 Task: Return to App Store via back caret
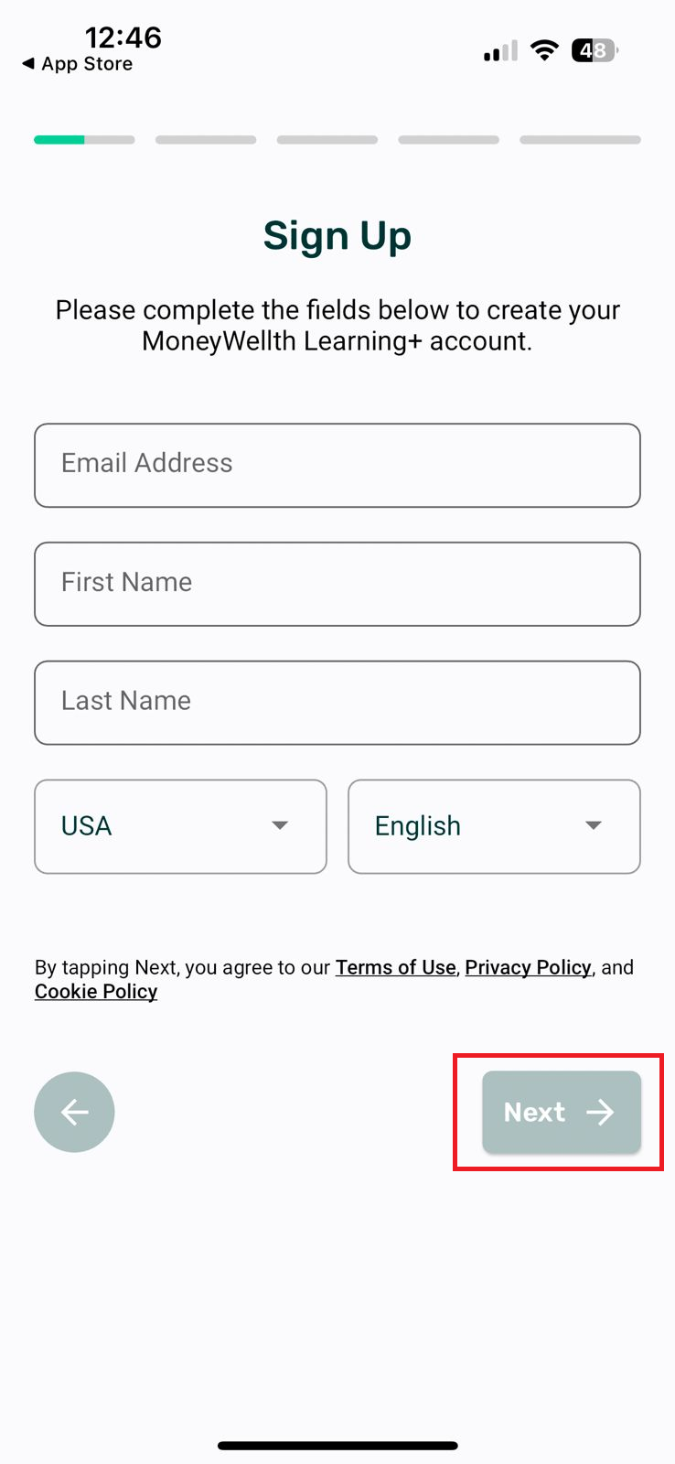pos(28,64)
